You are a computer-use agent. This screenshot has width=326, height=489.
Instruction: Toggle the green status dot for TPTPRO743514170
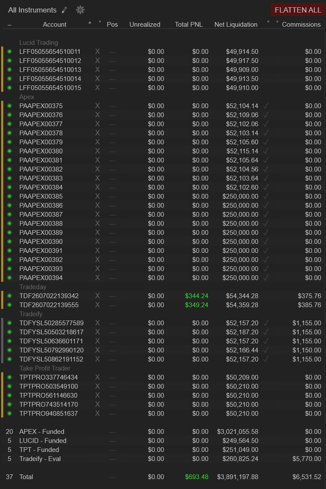click(x=9, y=404)
